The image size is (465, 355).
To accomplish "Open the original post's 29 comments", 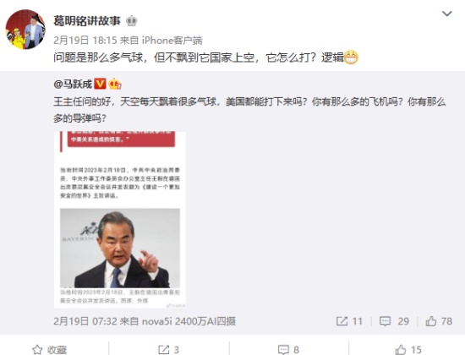I will coord(394,321).
